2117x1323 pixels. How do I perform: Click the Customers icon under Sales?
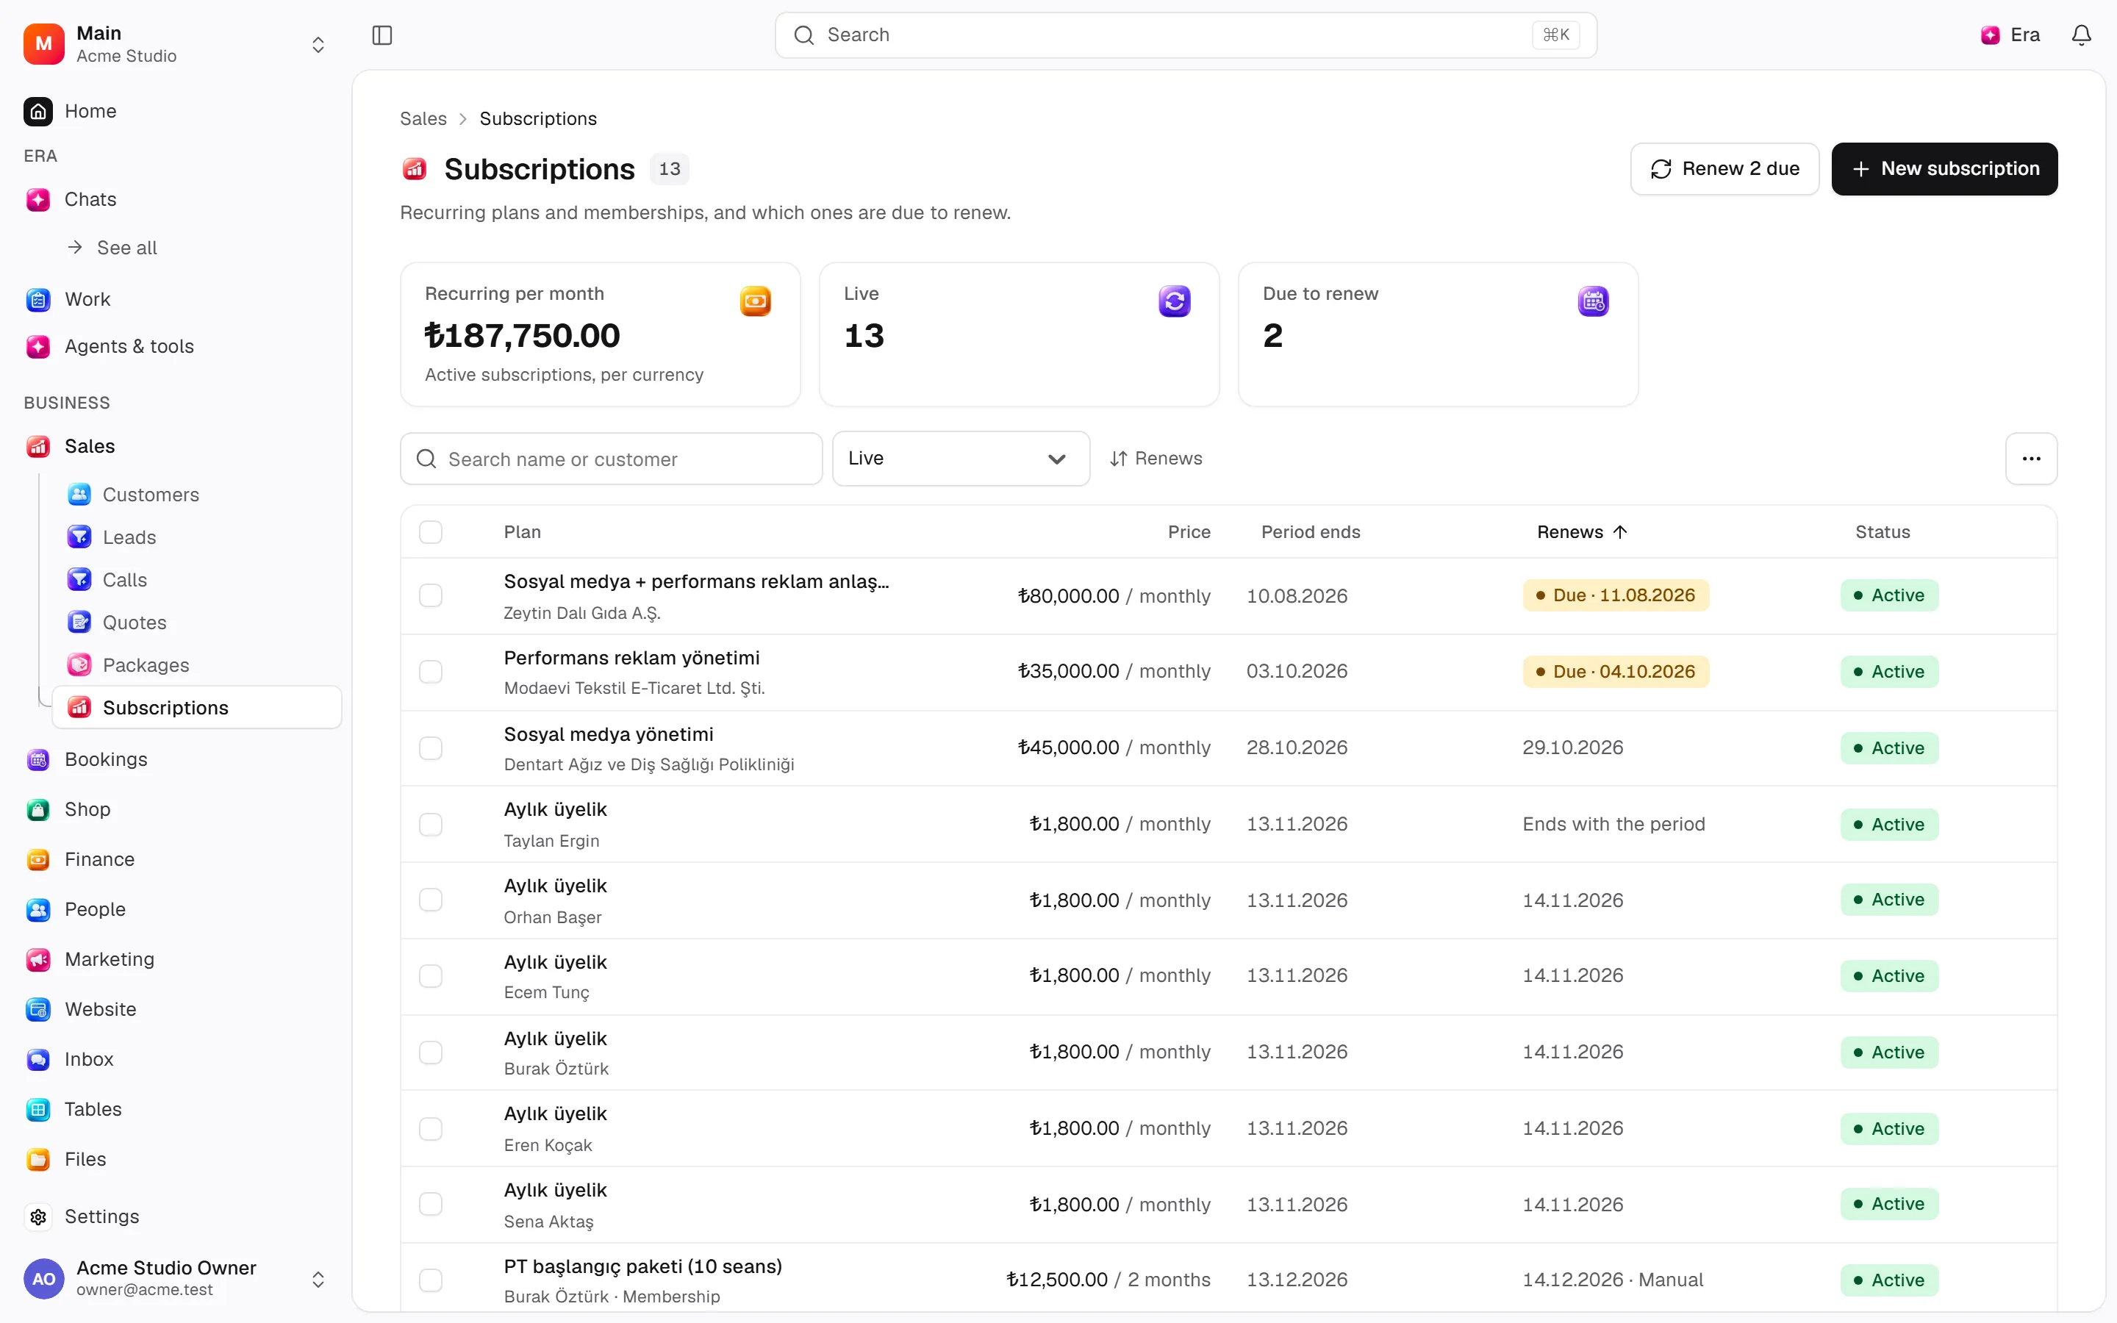(x=79, y=495)
